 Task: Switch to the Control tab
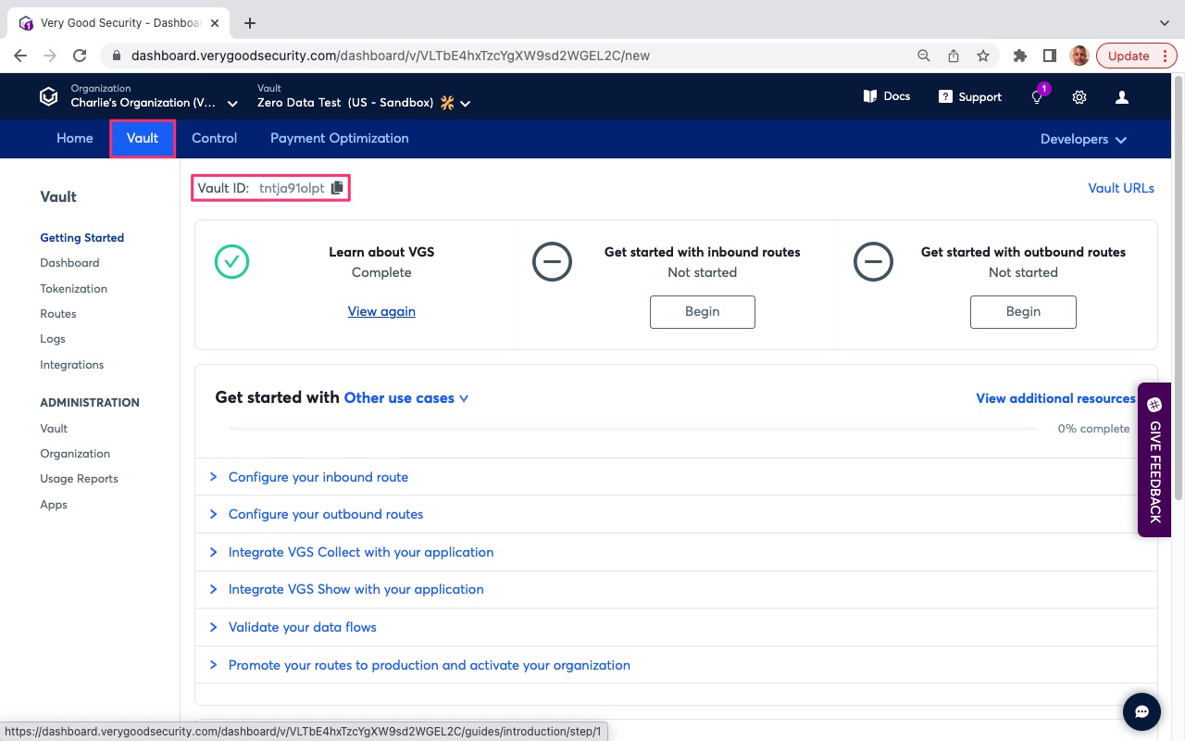214,138
